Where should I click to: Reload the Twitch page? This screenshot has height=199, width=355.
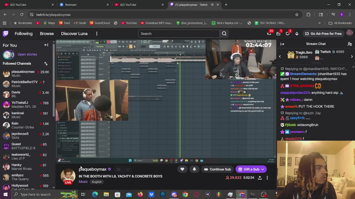coord(22,15)
